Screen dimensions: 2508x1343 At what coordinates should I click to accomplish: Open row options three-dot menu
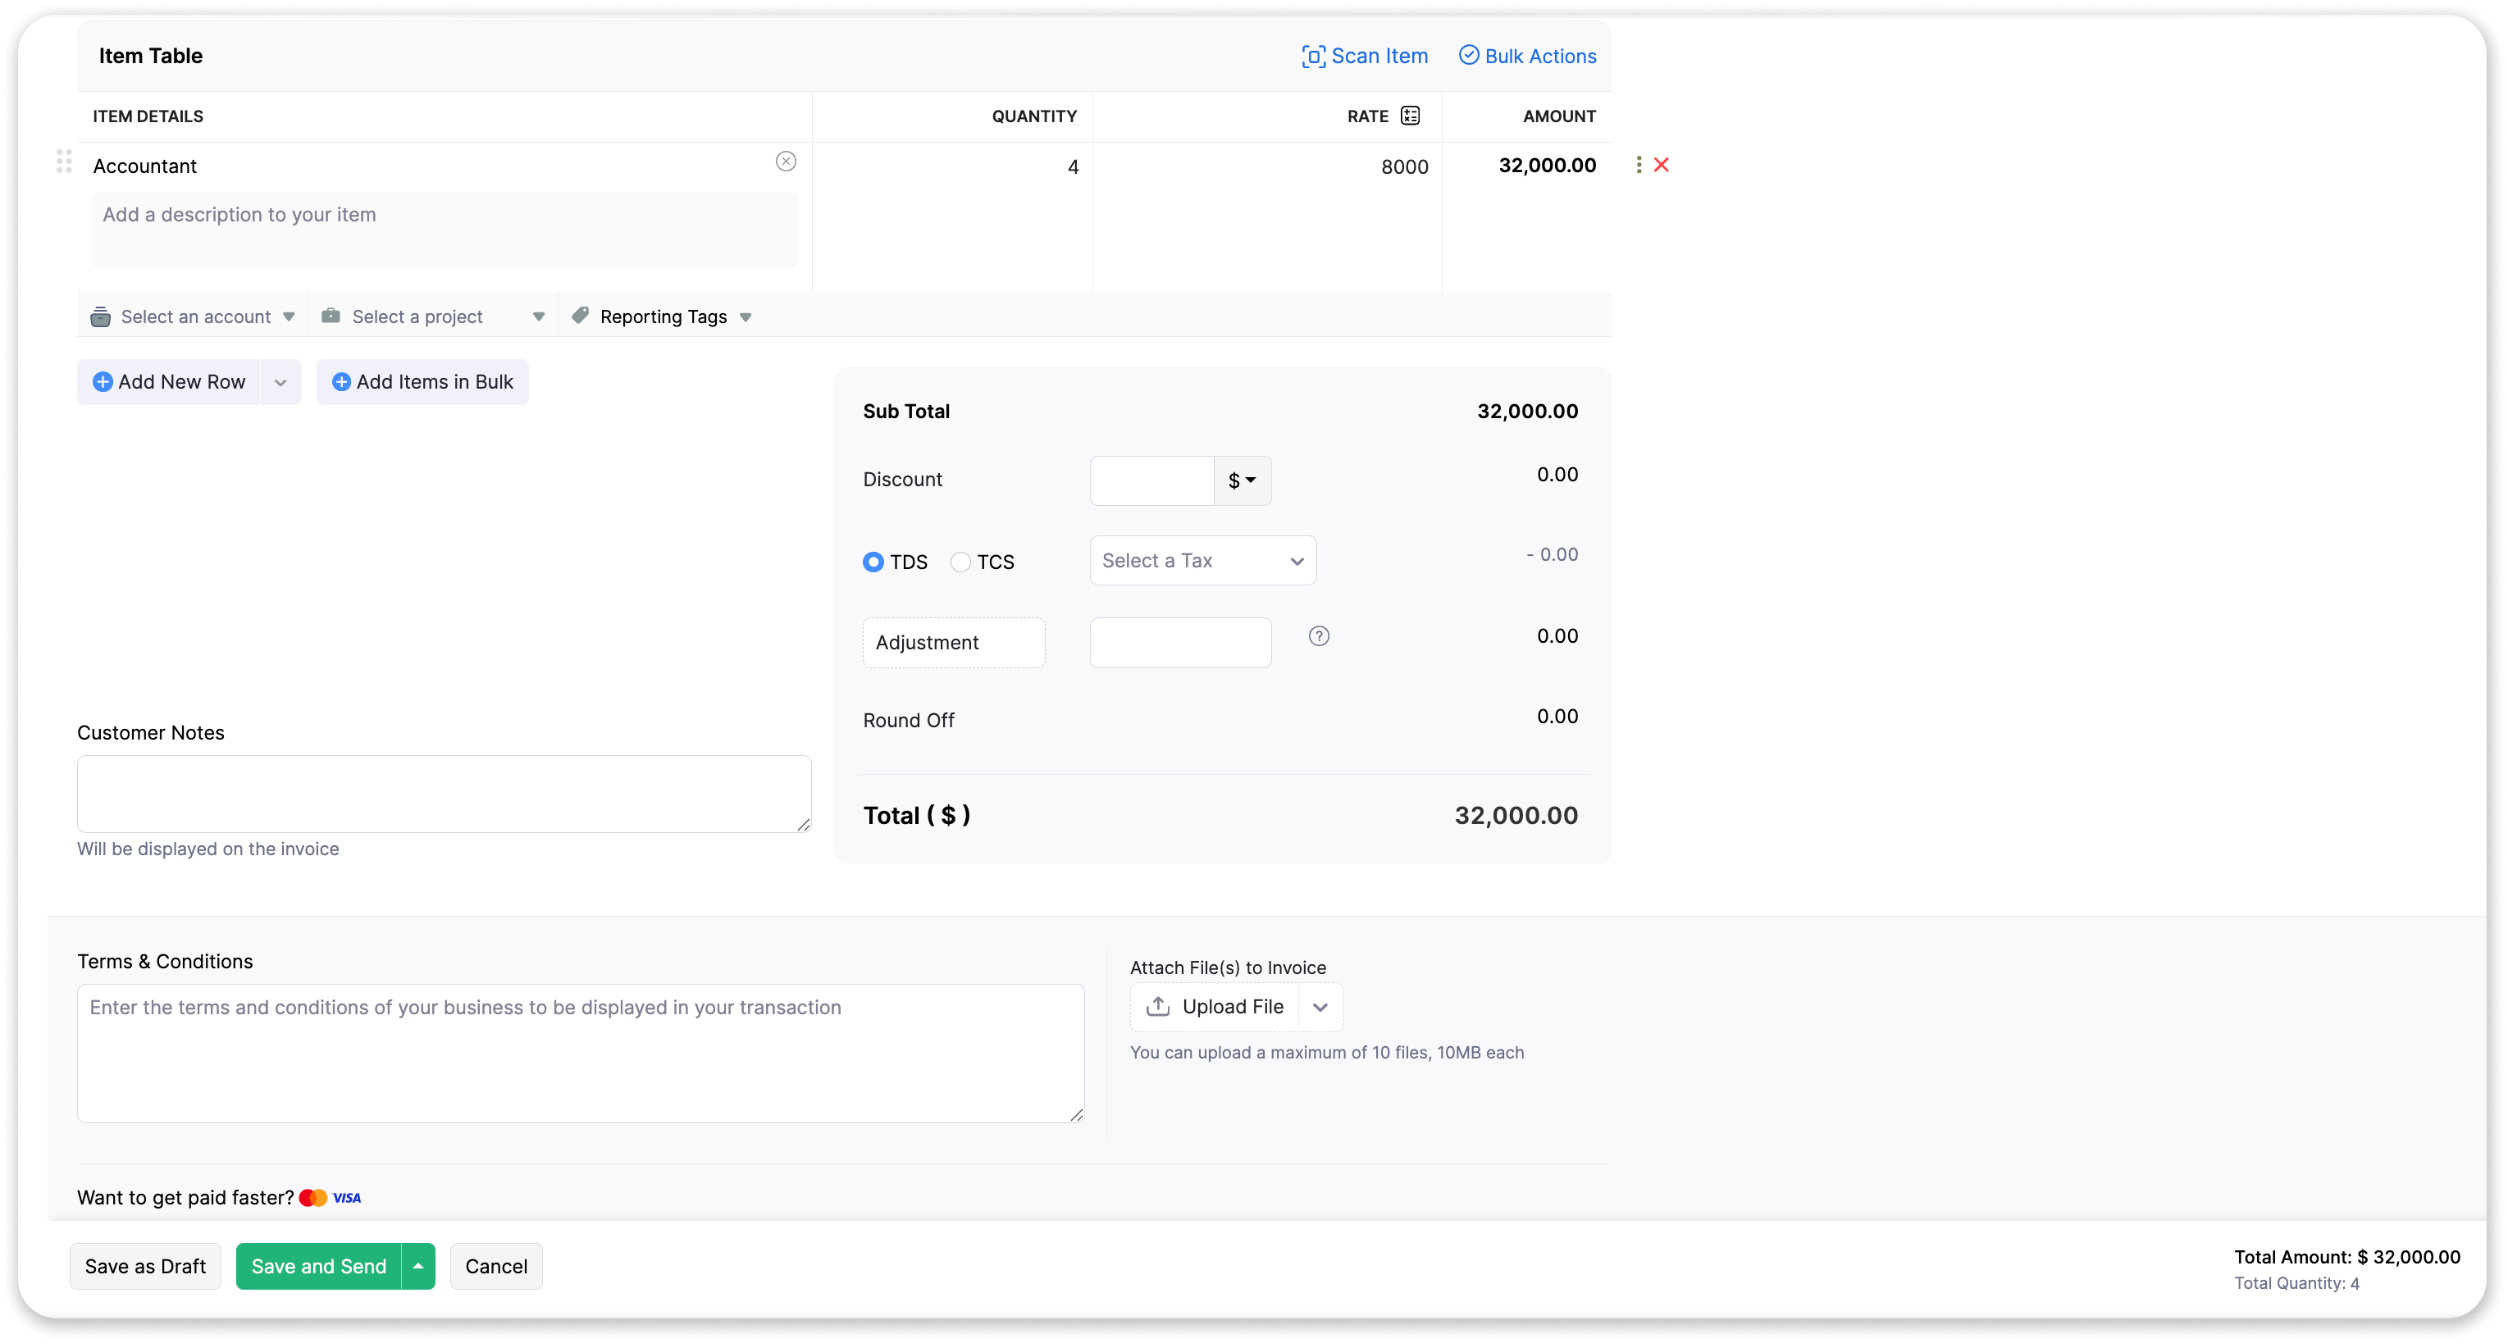pos(1639,166)
